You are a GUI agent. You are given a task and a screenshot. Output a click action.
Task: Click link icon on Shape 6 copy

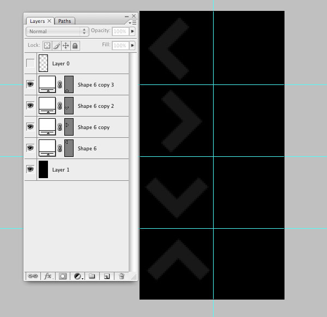[60, 127]
